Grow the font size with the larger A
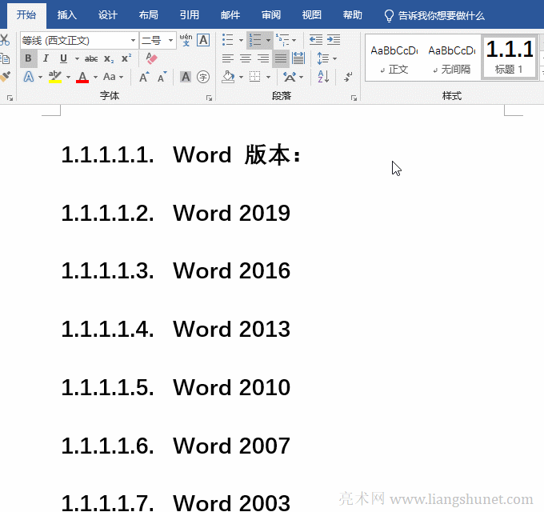The image size is (544, 512). (x=144, y=77)
